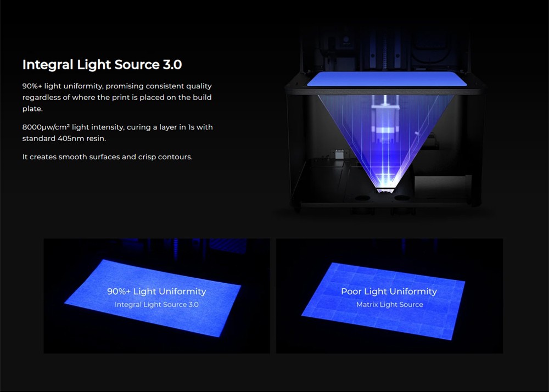Click the resin printer illustration frame
Image resolution: width=549 pixels, height=392 pixels.
(x=385, y=119)
